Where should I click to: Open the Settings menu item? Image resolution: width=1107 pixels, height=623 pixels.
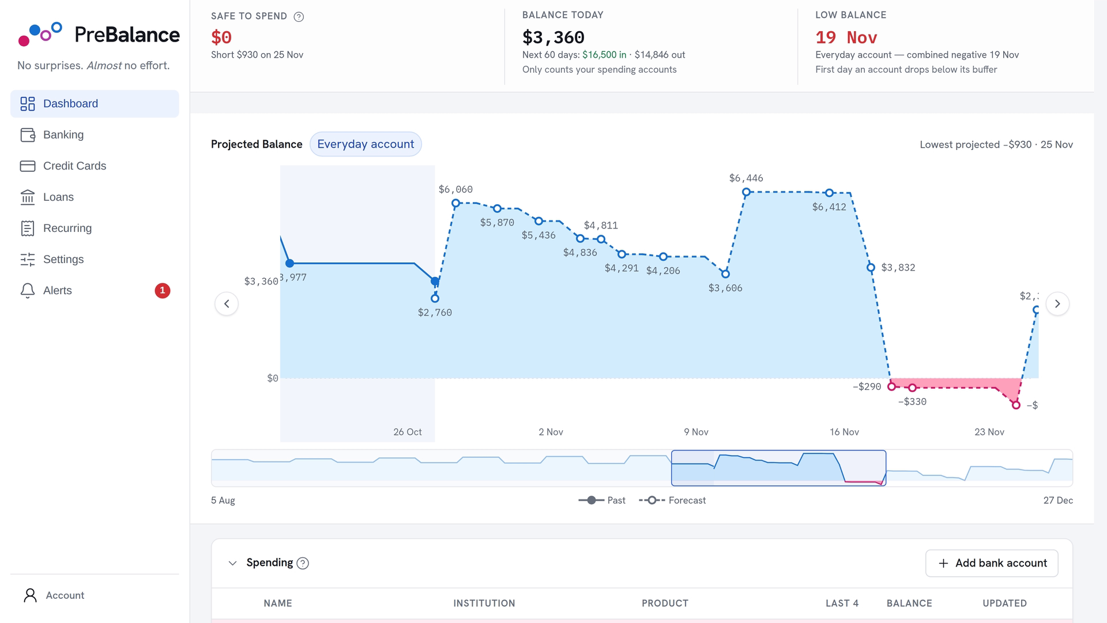[x=95, y=260]
